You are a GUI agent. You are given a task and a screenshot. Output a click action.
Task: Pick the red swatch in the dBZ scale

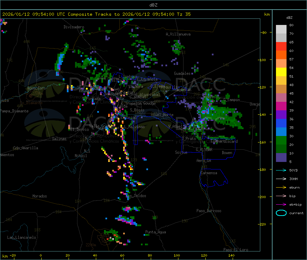(281, 46)
